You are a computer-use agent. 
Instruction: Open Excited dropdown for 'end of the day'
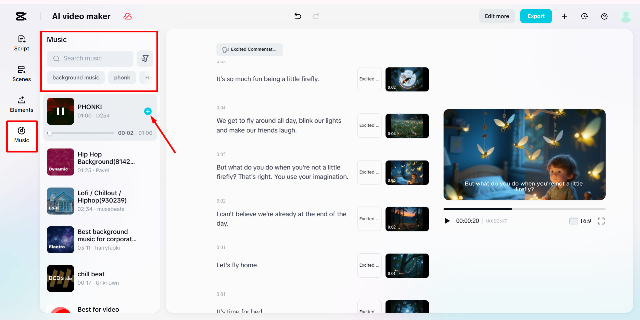(x=369, y=219)
